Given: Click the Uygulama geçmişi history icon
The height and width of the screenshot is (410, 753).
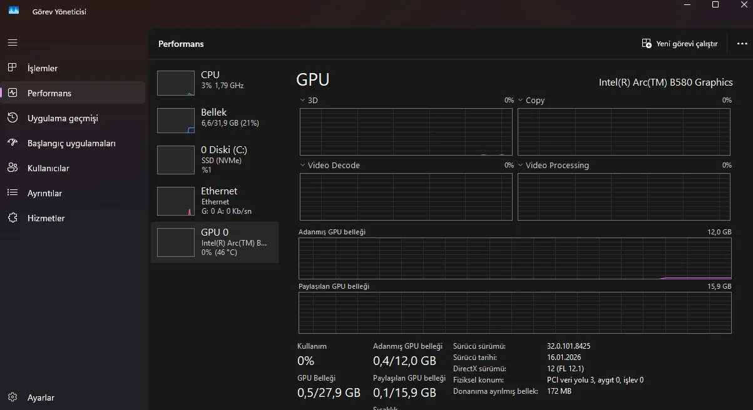Looking at the screenshot, I should coord(13,117).
